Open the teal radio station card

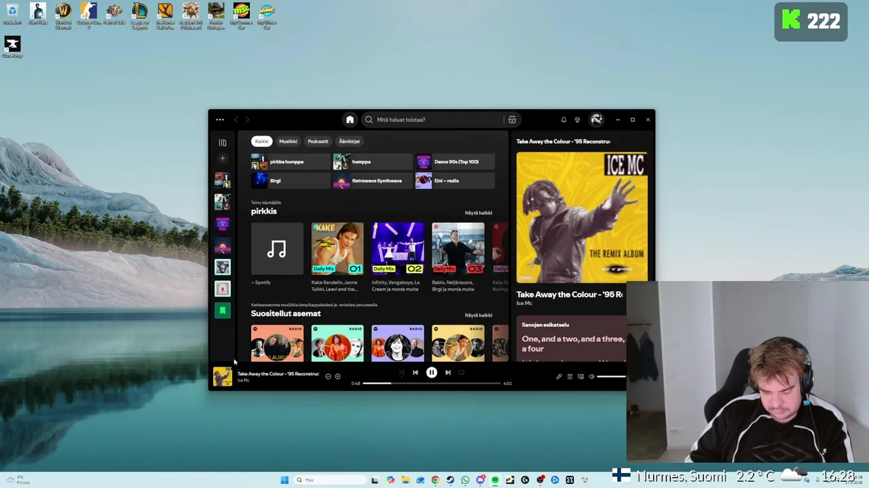[x=337, y=343]
